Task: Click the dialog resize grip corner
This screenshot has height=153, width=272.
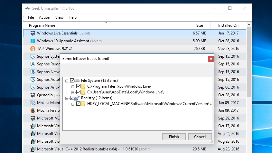Action: point(212,142)
